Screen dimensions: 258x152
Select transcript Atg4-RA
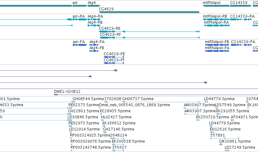pos(94,19)
